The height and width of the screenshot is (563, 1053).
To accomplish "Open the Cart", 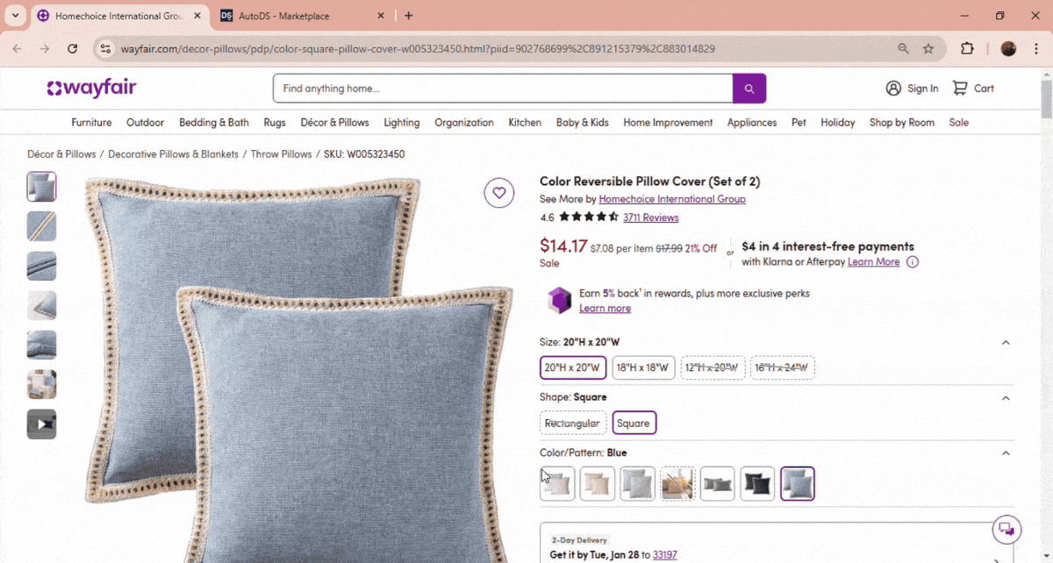I will [972, 88].
